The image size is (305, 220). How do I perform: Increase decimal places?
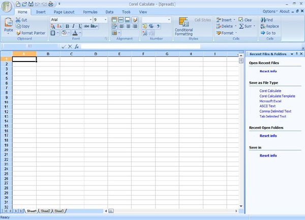point(145,33)
